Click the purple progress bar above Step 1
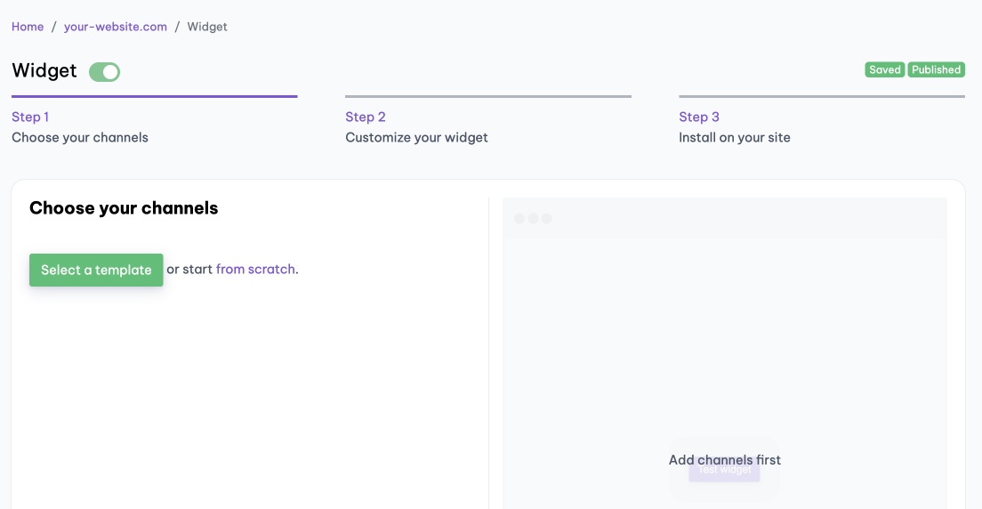Viewport: 982px width, 509px height. (x=154, y=96)
